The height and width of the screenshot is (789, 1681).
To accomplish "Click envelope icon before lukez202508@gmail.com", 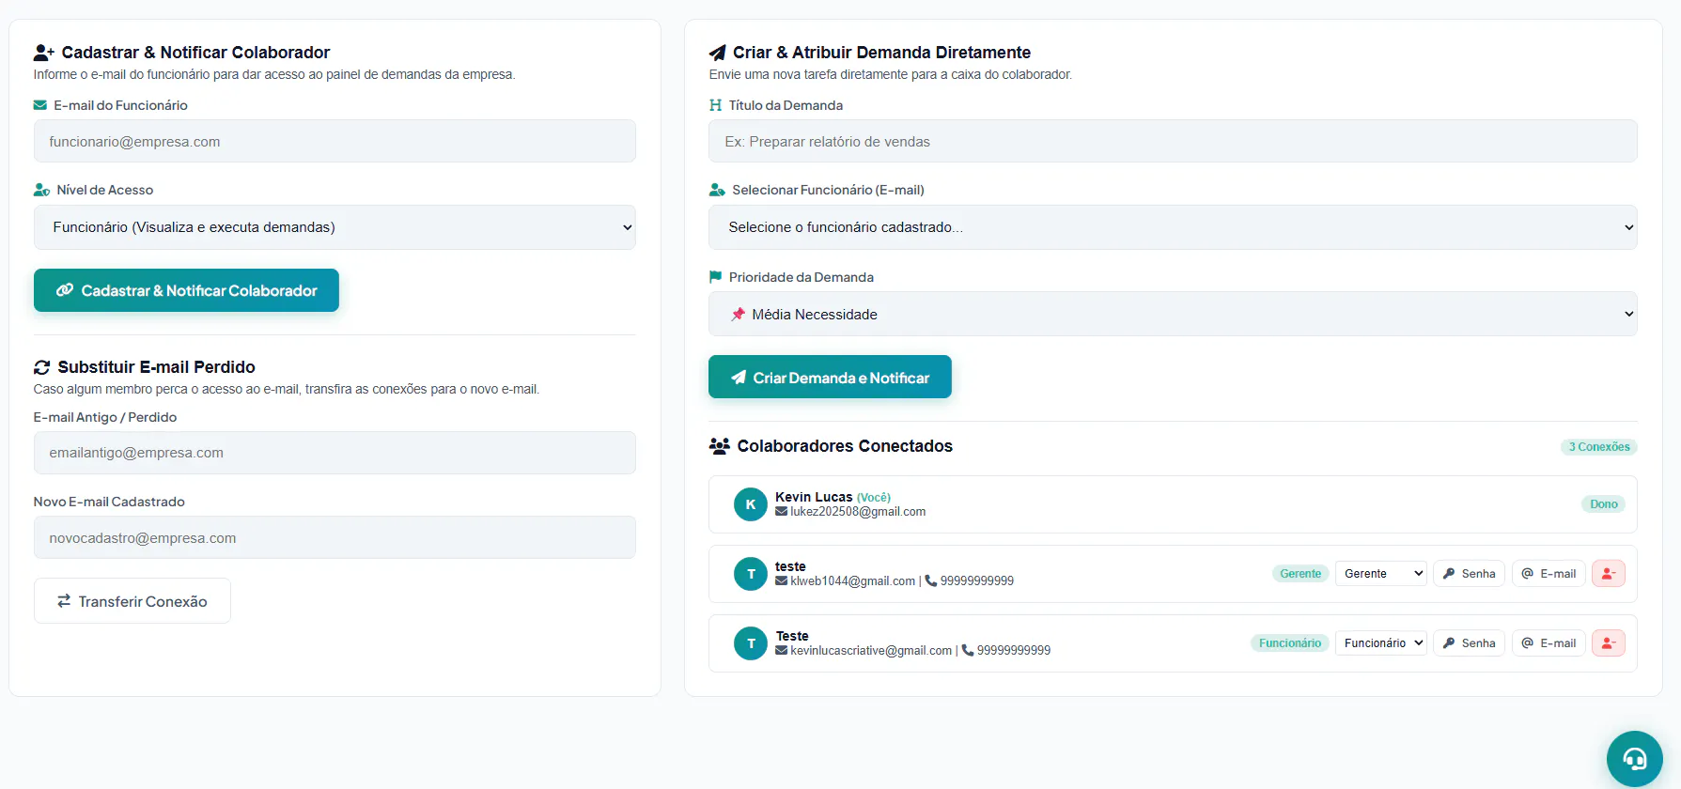I will (x=781, y=512).
